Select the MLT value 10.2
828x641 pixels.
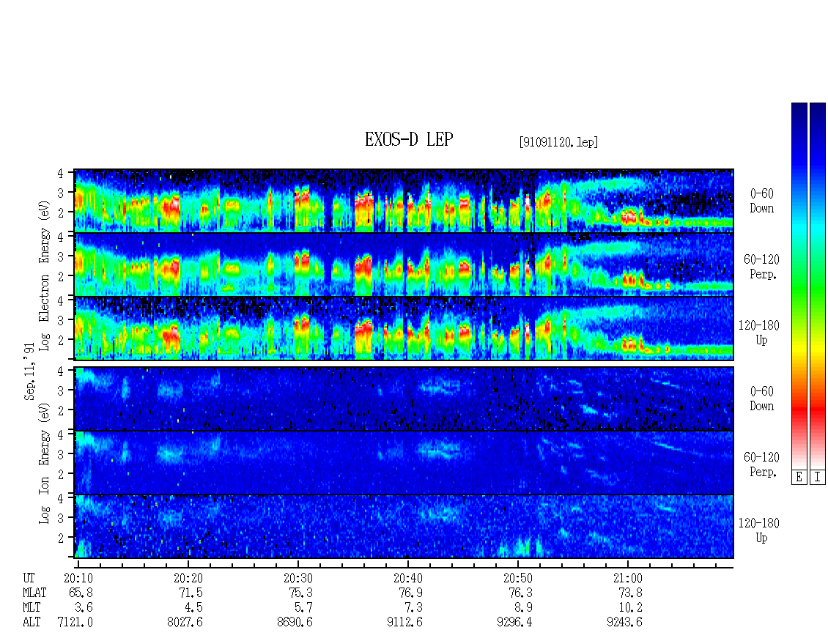tap(630, 608)
